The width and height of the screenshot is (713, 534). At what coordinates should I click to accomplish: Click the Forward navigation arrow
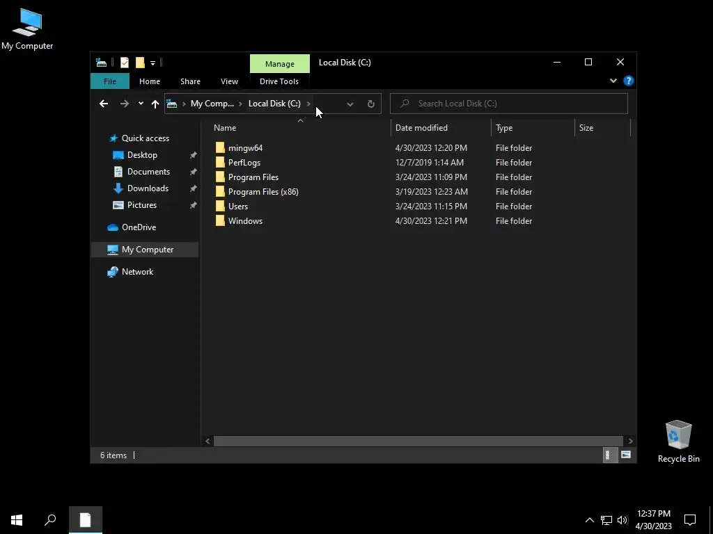pos(124,104)
